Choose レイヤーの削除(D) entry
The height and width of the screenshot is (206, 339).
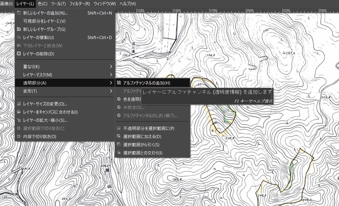click(x=65, y=54)
